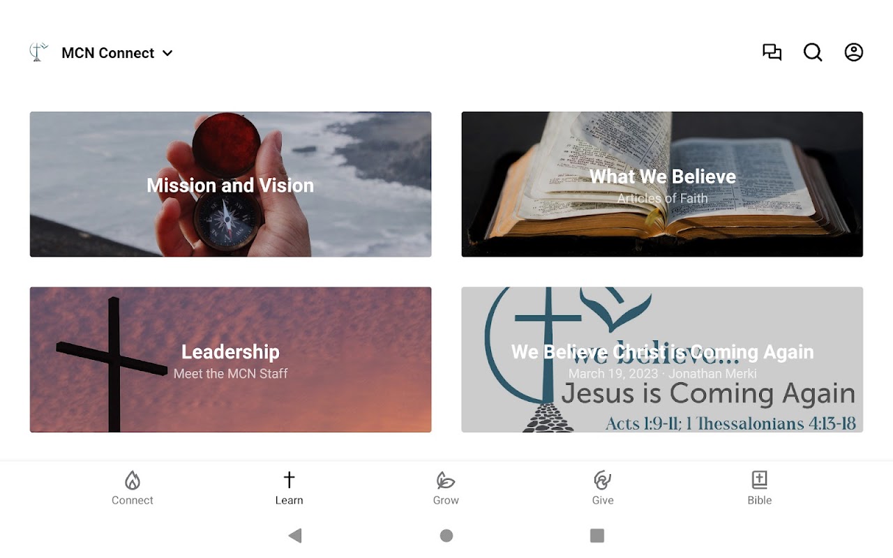This screenshot has width=893, height=558.
Task: Switch to the Grow tab label
Action: (x=446, y=500)
